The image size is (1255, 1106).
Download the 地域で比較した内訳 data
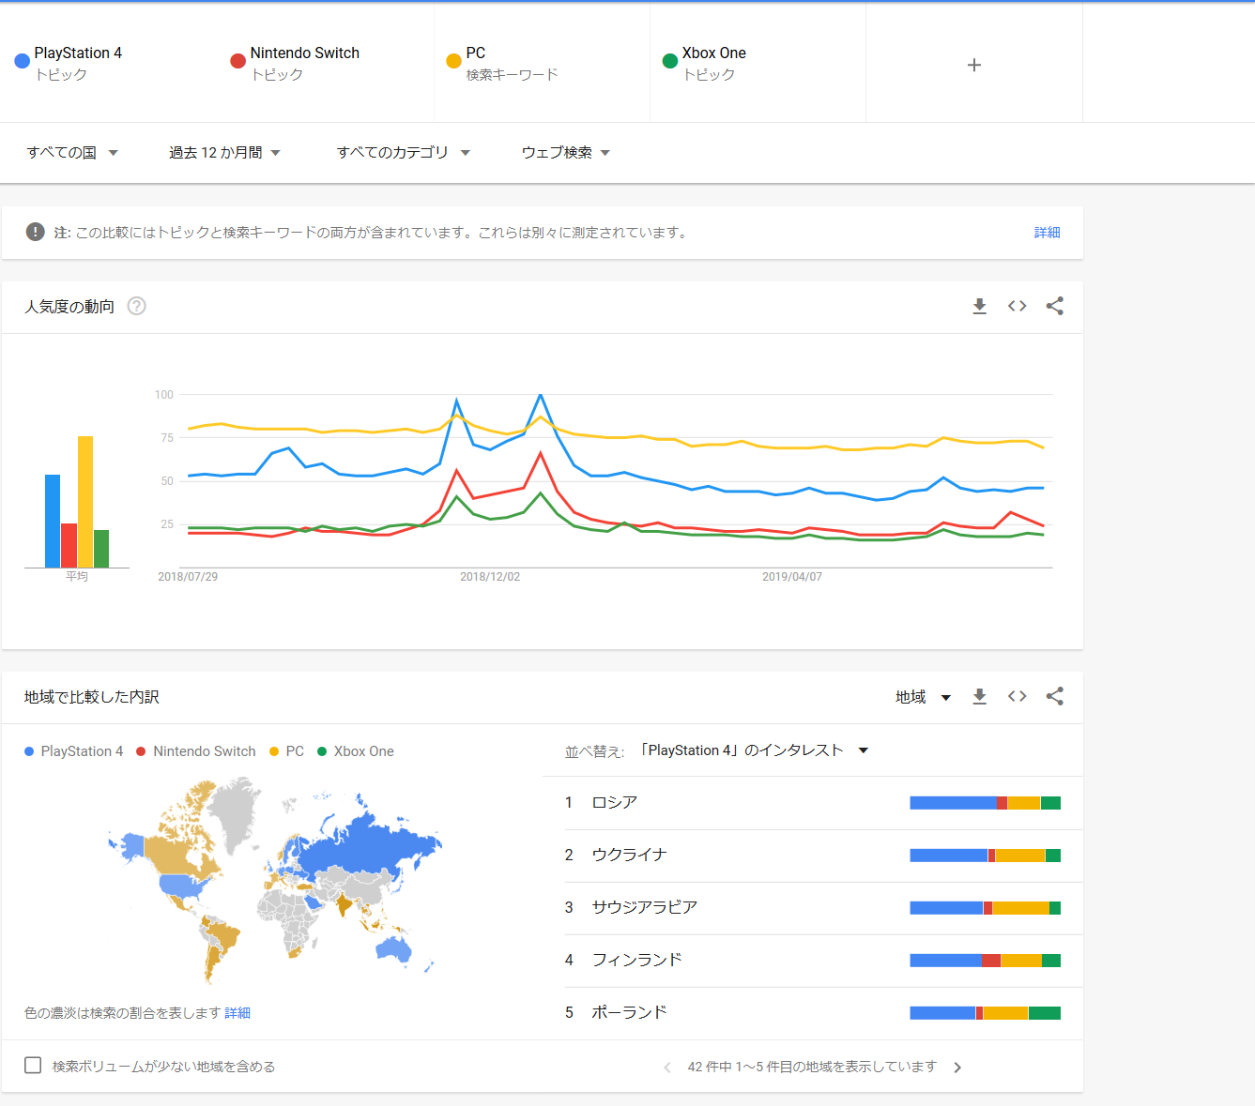(x=979, y=696)
